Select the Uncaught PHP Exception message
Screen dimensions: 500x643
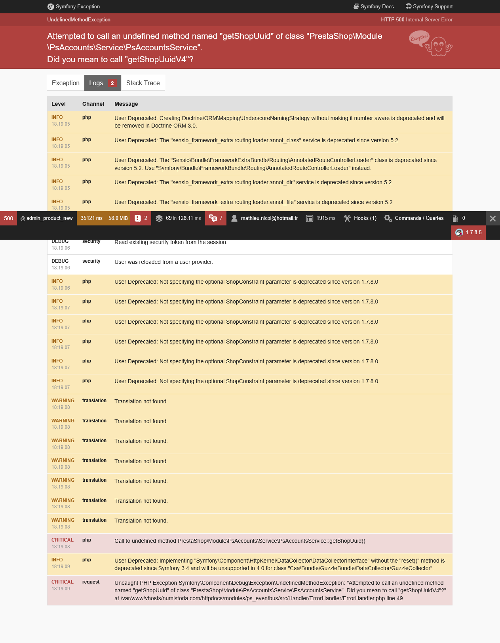[280, 590]
